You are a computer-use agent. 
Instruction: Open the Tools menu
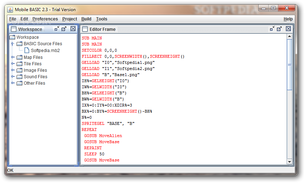(x=102, y=19)
